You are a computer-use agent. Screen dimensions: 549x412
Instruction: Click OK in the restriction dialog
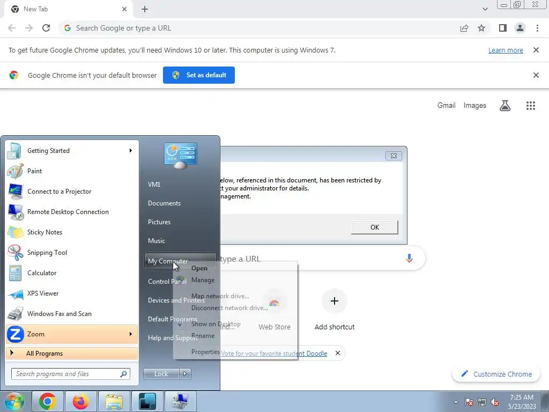point(375,227)
